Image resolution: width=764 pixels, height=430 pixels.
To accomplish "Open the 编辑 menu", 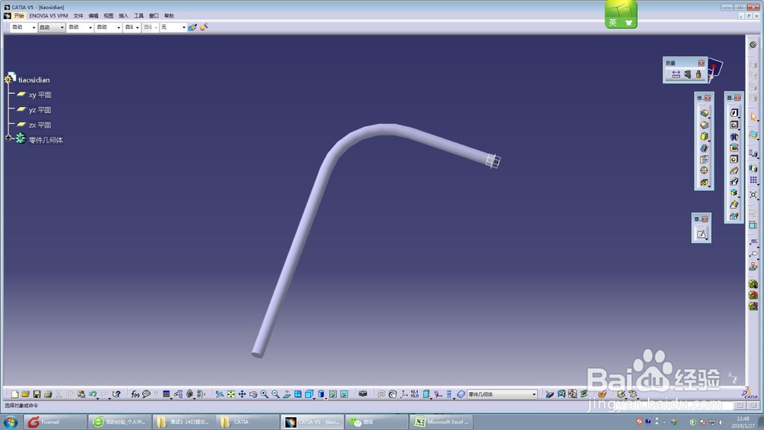I will coord(93,15).
